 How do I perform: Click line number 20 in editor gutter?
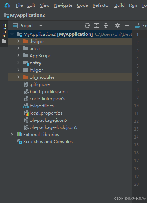click(x=136, y=184)
